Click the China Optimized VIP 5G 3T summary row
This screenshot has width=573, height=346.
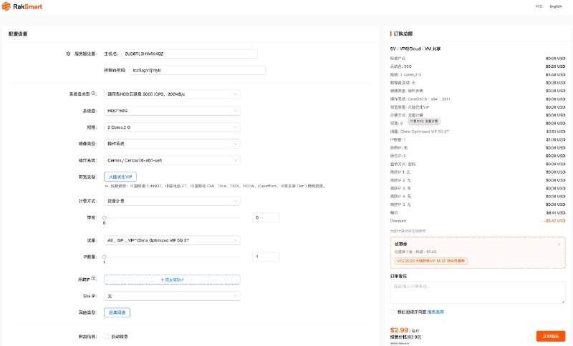pyautogui.click(x=420, y=132)
